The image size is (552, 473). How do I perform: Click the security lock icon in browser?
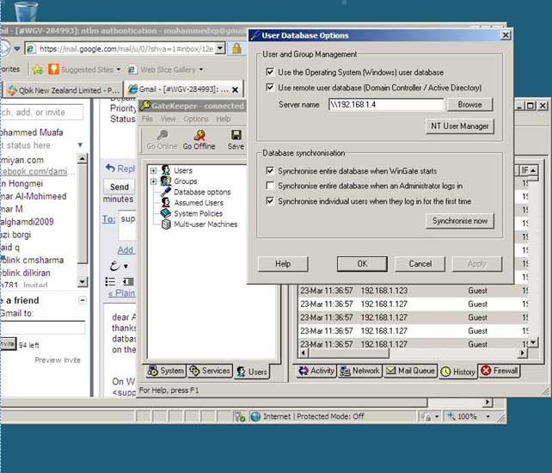coord(237,48)
